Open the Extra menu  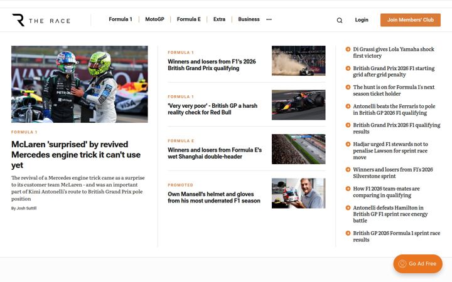[x=219, y=19]
